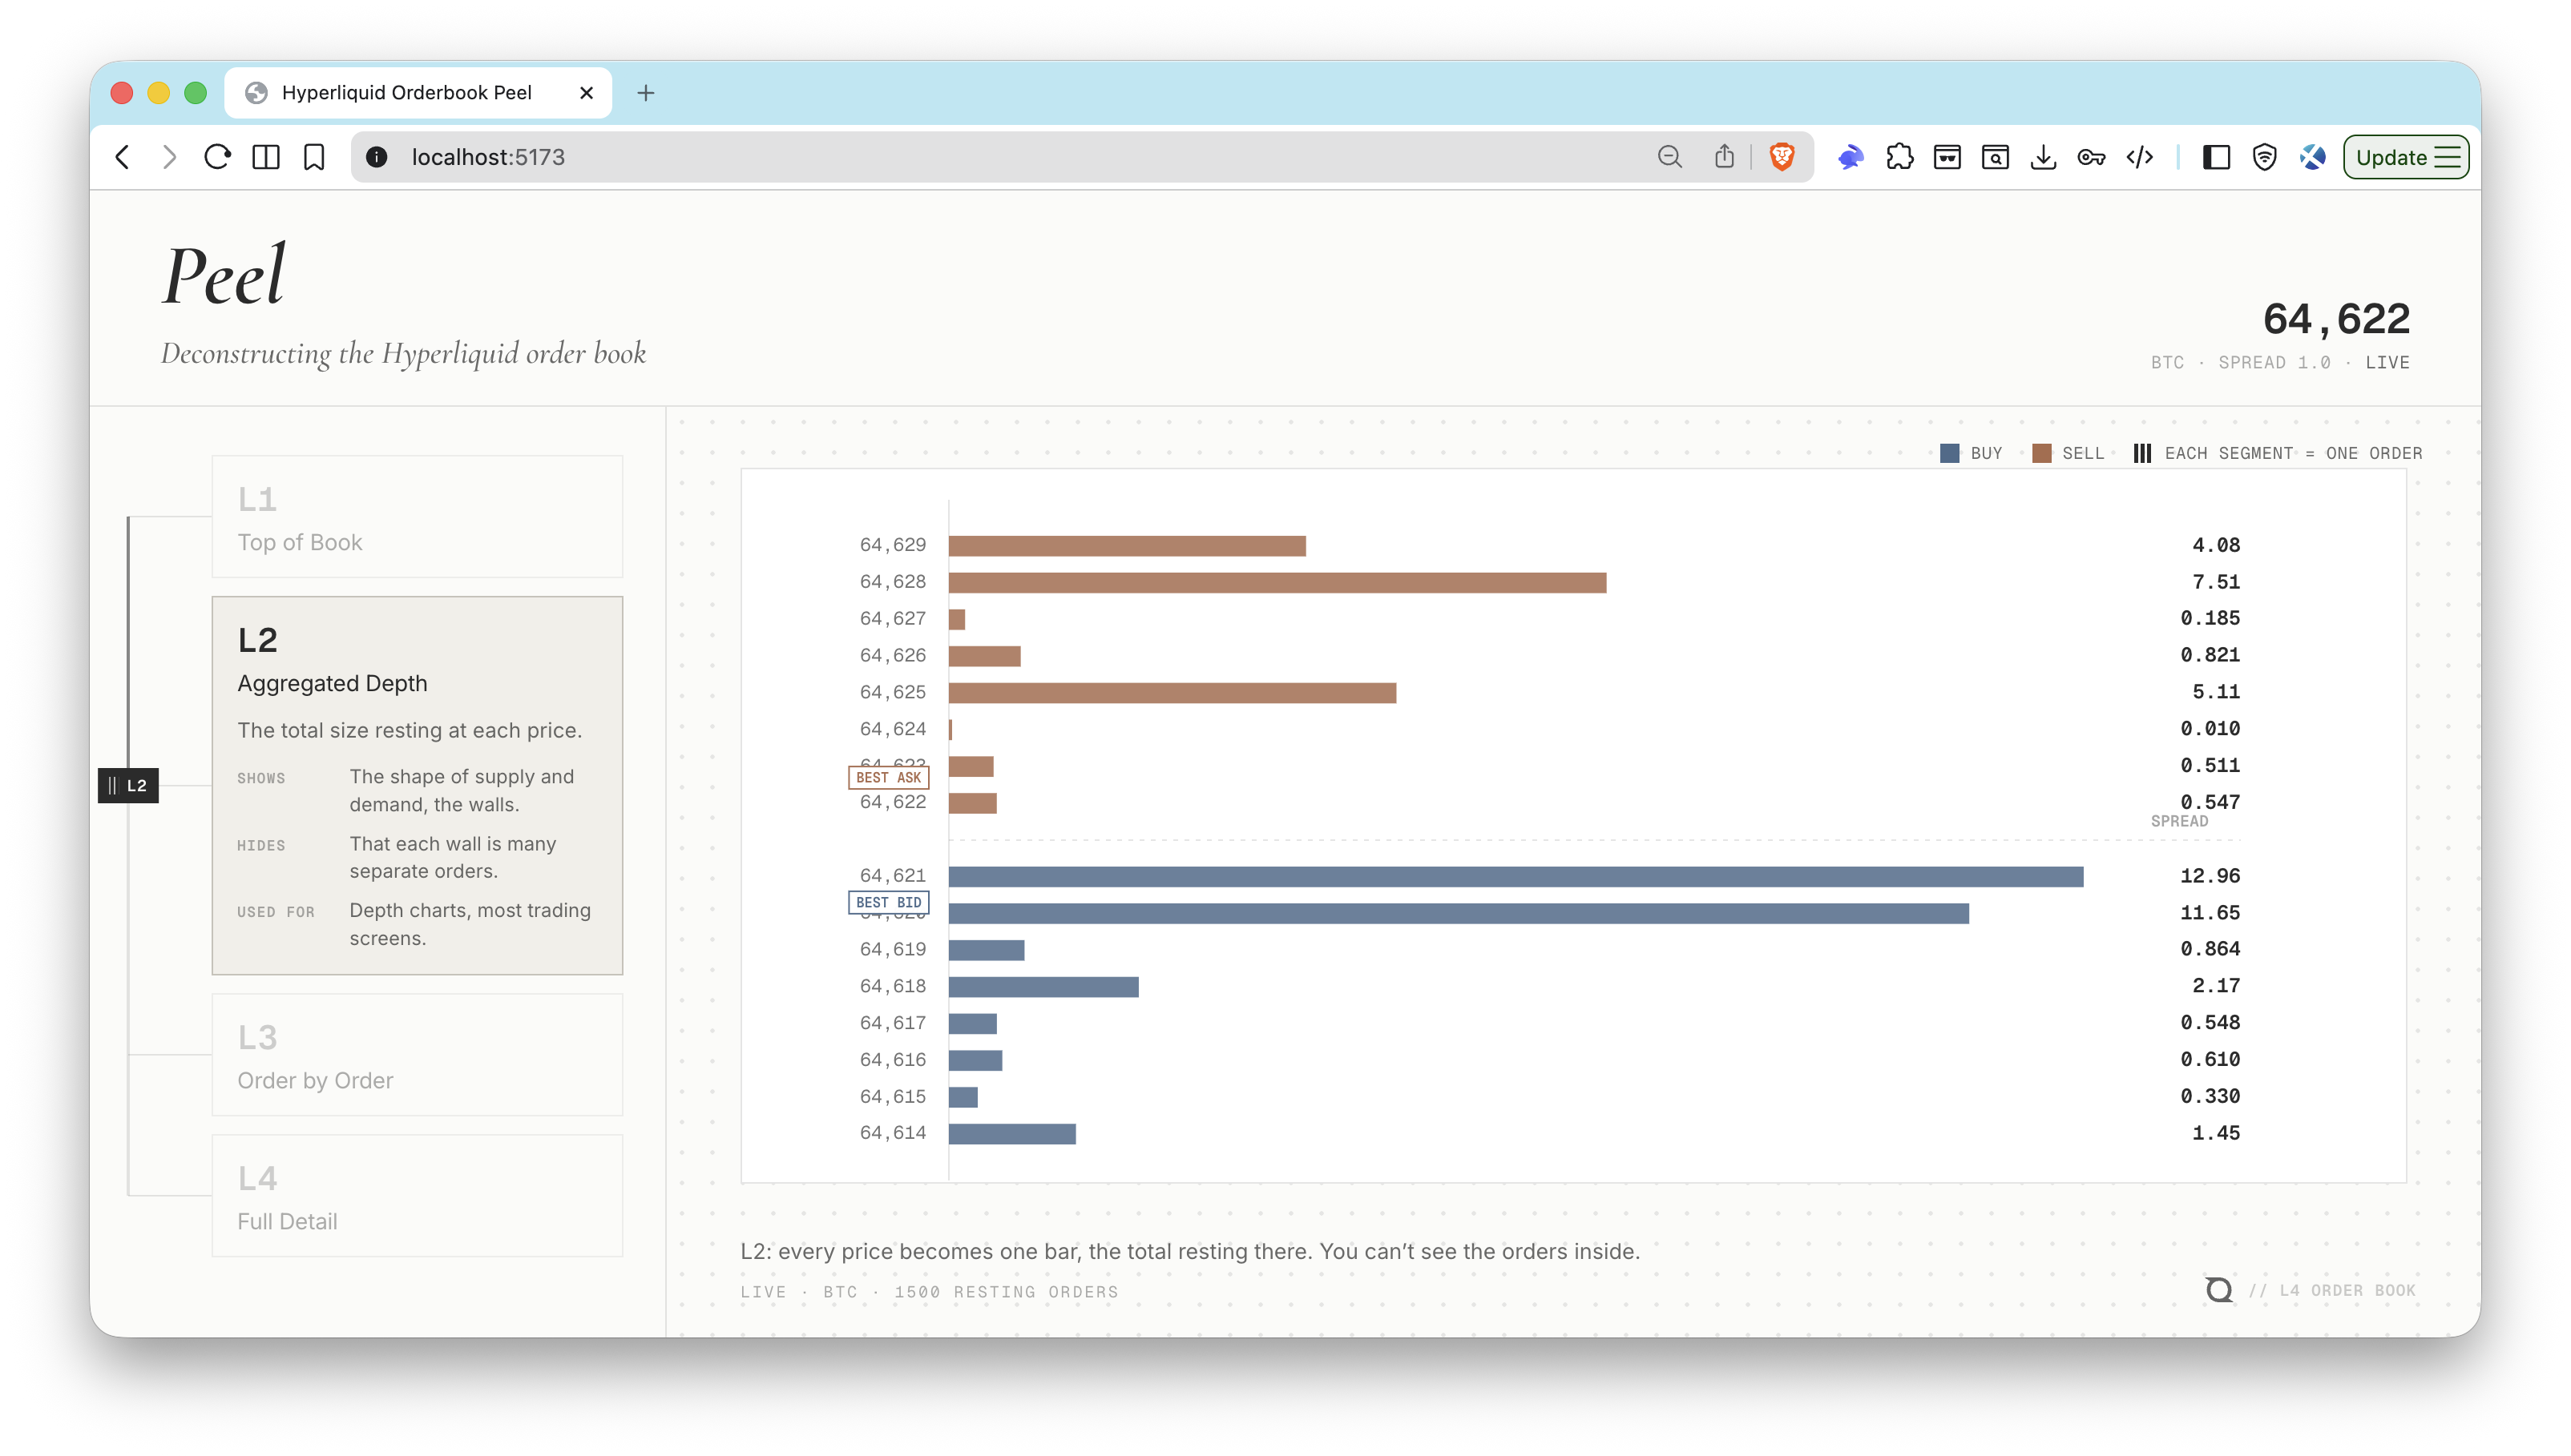The width and height of the screenshot is (2571, 1456).
Task: Click the LIVE status in the header
Action: 2387,362
